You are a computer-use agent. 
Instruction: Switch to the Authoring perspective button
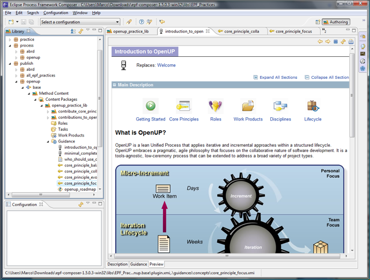coord(336,22)
